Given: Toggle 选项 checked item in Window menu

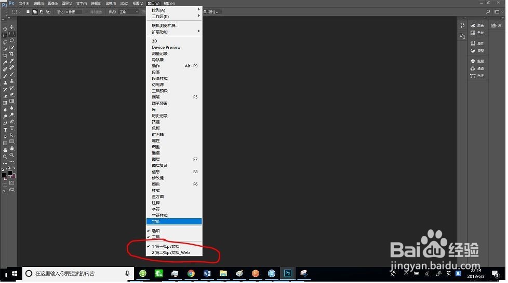Looking at the screenshot, I should pyautogui.click(x=174, y=231).
